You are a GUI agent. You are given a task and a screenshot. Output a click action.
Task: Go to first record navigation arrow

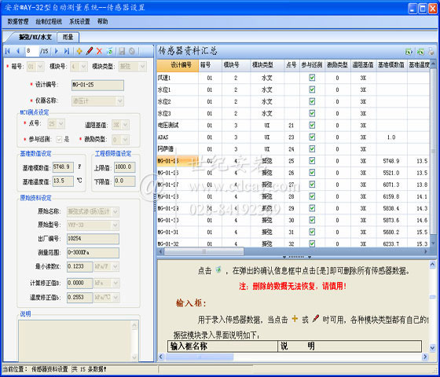8,51
